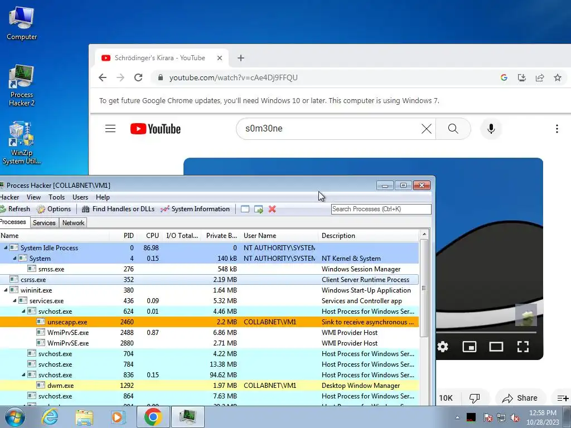Open the Hacker menu
The height and width of the screenshot is (428, 571).
9,197
